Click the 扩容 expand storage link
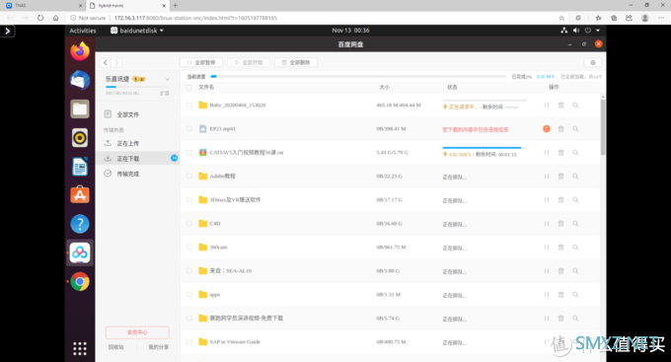Screen dimensions: 671x362 [x=165, y=93]
